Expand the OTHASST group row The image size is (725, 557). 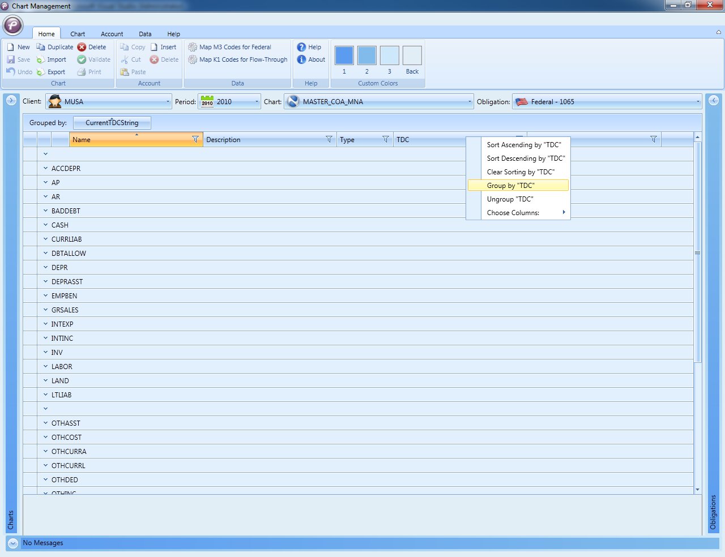(46, 423)
